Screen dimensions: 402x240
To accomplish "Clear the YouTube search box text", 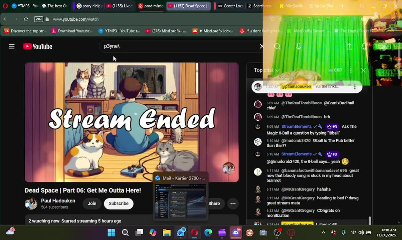I will [262, 46].
